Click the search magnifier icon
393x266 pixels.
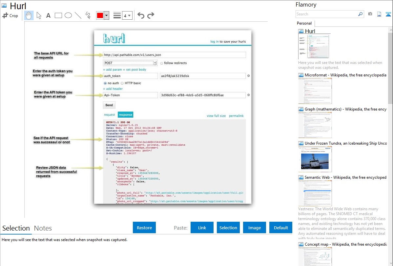click(x=361, y=14)
